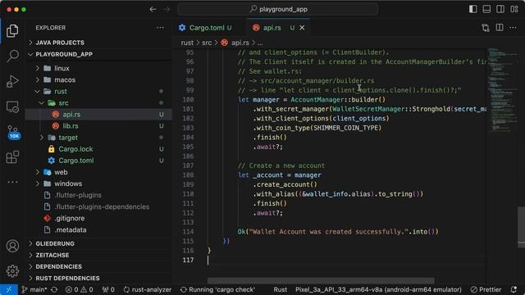
Task: Open the remote window status button
Action: click(x=9, y=289)
